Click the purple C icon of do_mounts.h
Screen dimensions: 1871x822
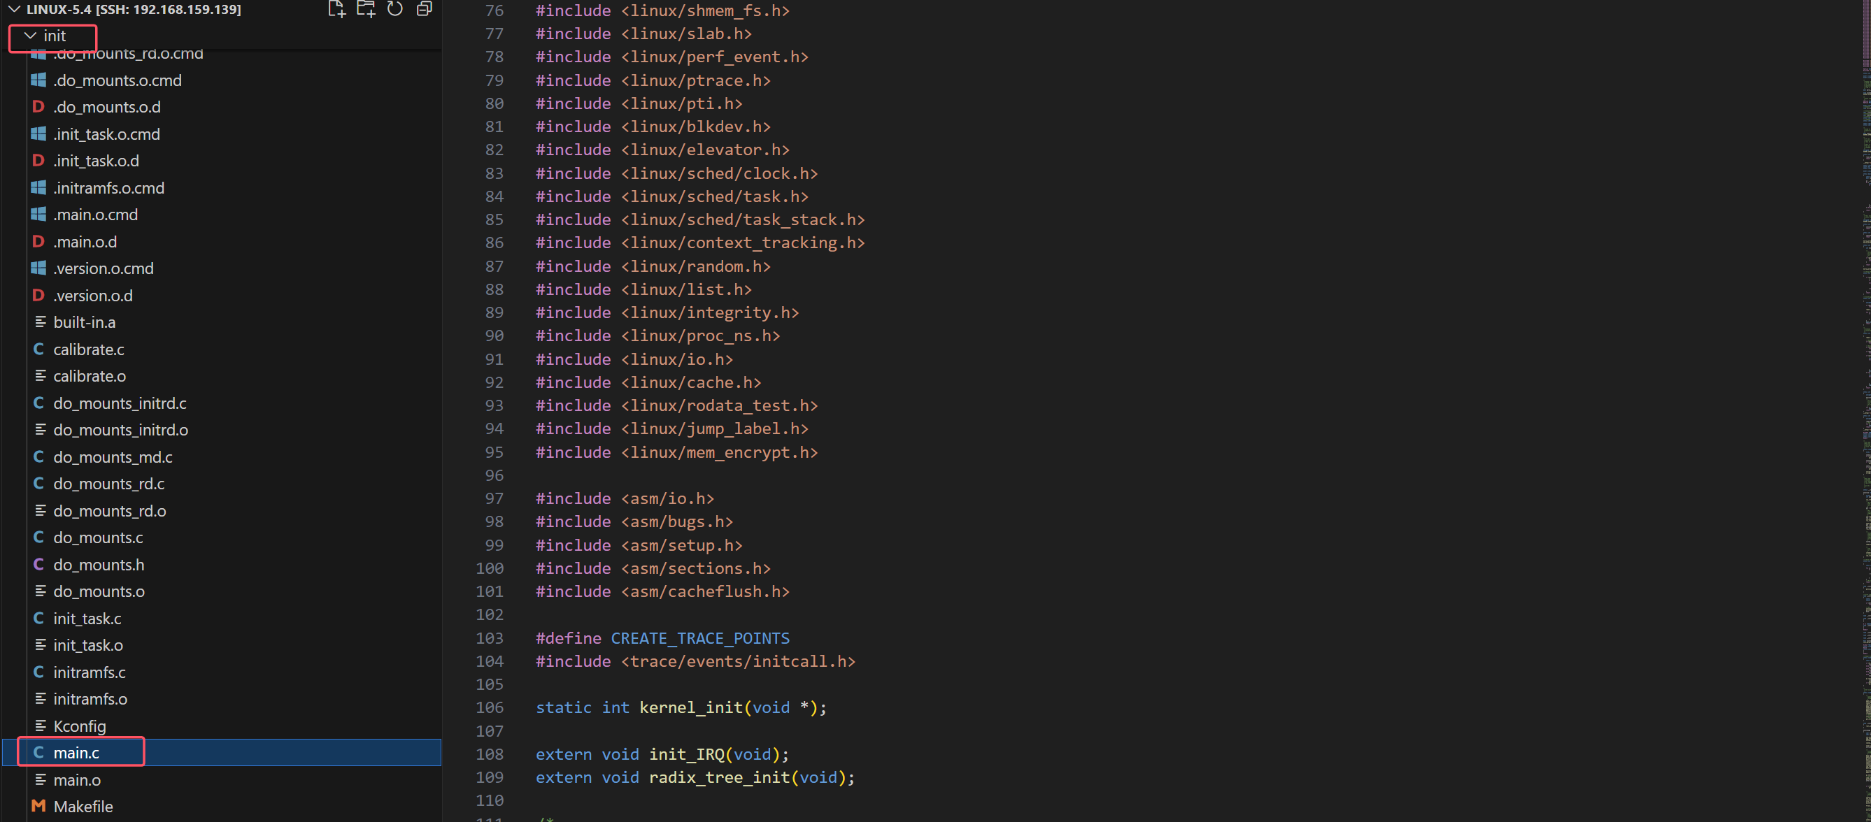coord(38,564)
